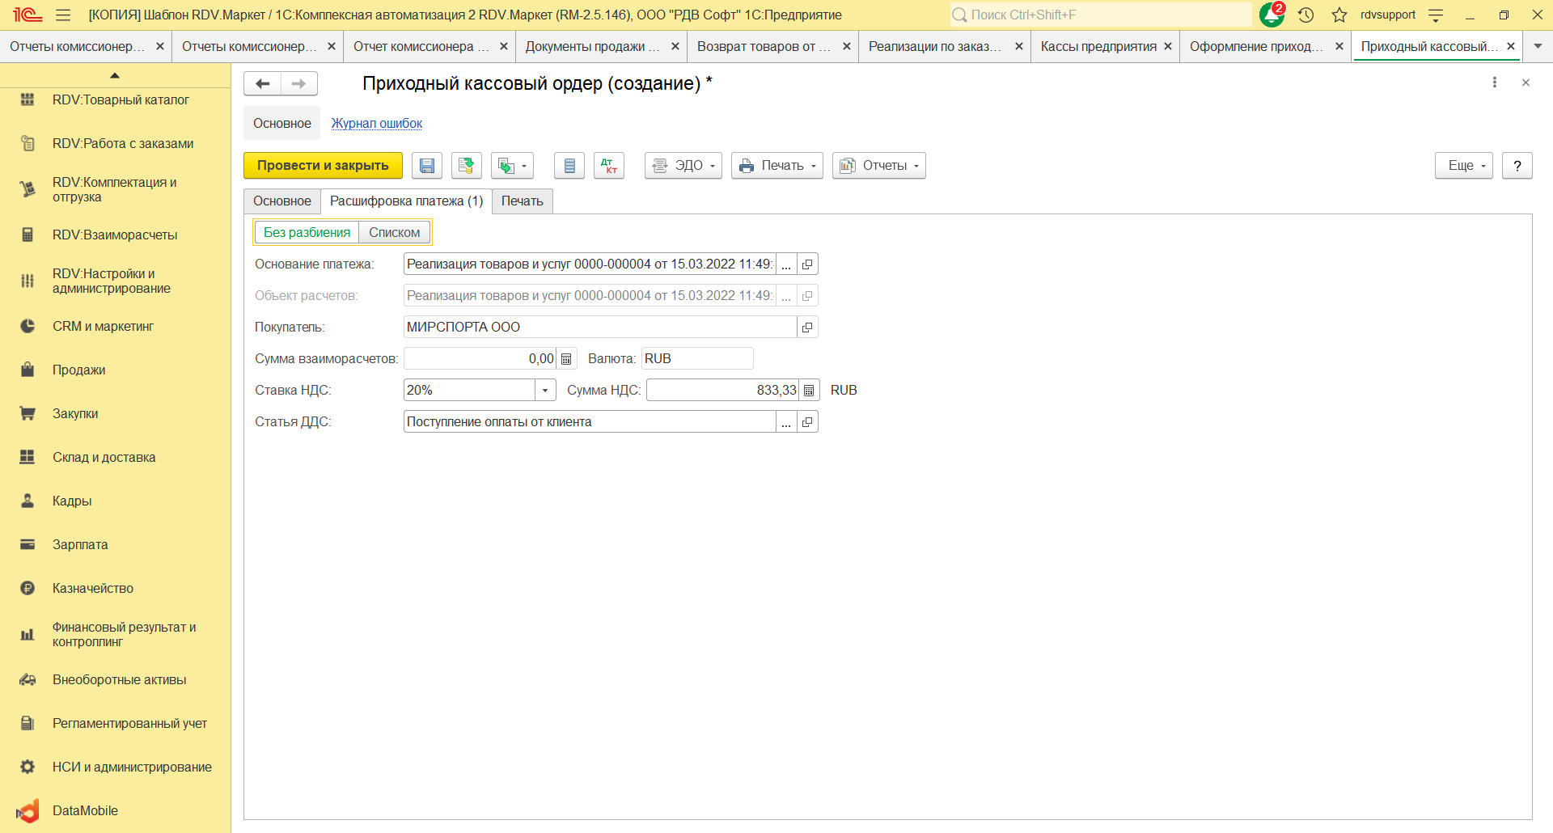Expand Ставка НДС dropdown

click(x=545, y=391)
